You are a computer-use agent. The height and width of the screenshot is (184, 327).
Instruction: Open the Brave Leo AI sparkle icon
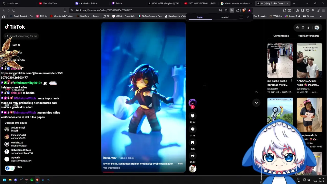point(313,10)
